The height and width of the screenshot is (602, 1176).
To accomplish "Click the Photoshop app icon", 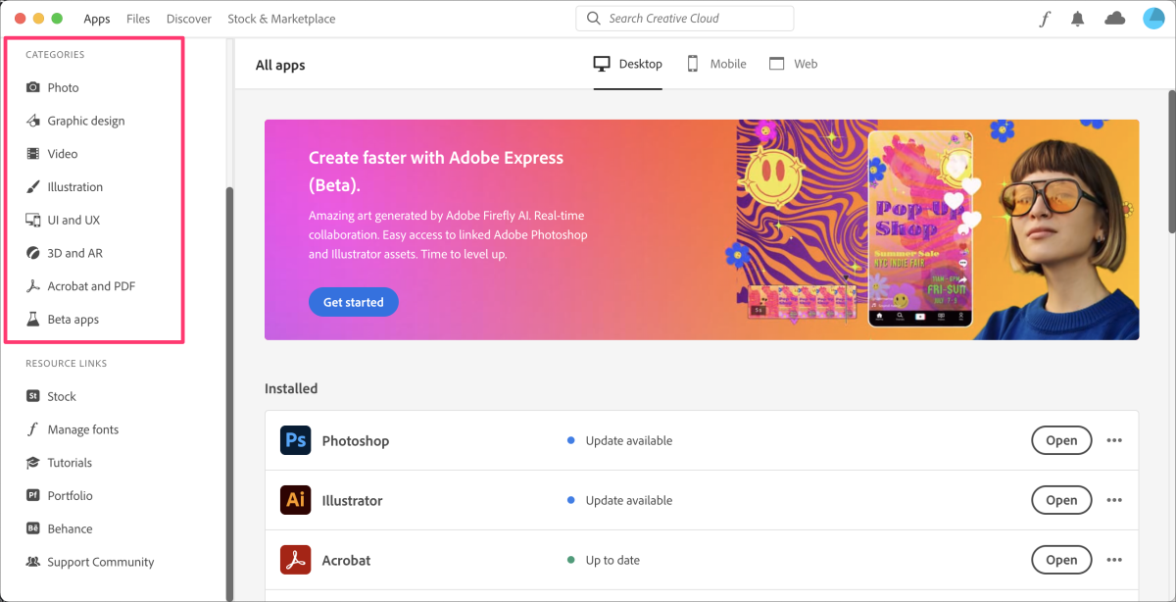I will click(295, 440).
